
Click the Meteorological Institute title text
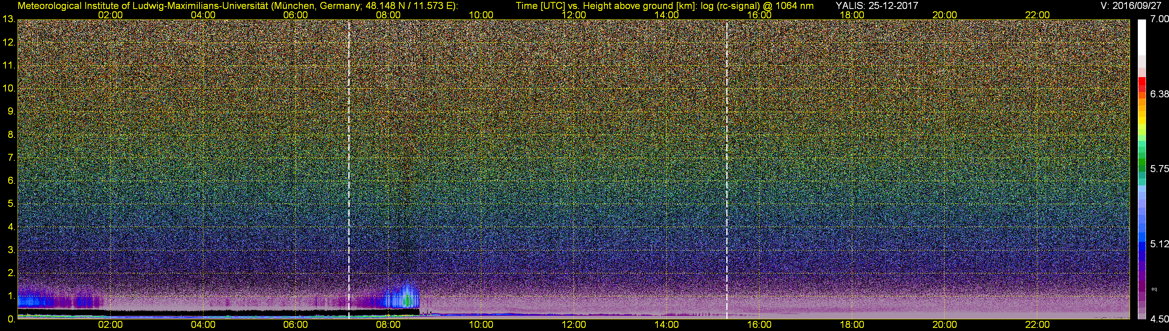point(237,5)
